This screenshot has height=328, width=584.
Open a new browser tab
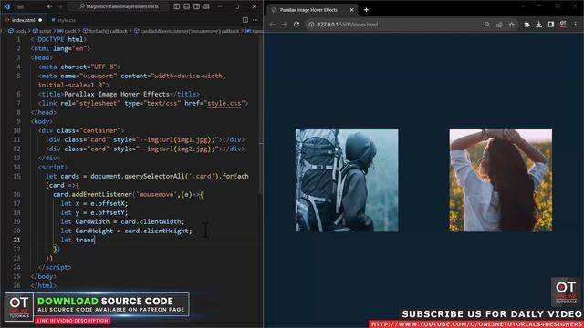[x=366, y=10]
